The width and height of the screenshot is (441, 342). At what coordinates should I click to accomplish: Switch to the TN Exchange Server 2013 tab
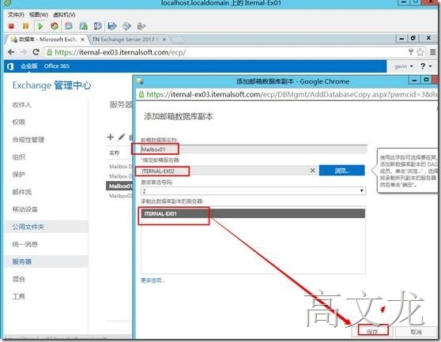(x=128, y=39)
